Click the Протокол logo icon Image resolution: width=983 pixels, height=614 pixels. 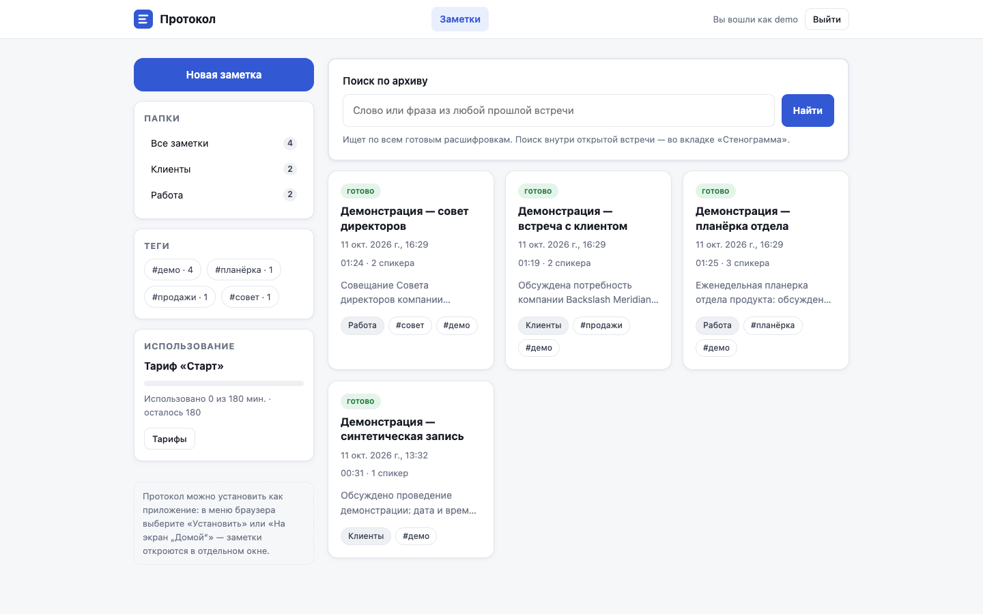pyautogui.click(x=143, y=19)
